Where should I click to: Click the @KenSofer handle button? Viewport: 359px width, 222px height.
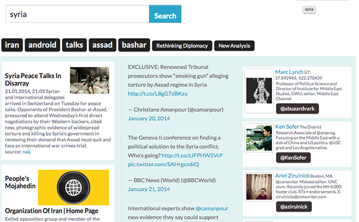(293, 158)
